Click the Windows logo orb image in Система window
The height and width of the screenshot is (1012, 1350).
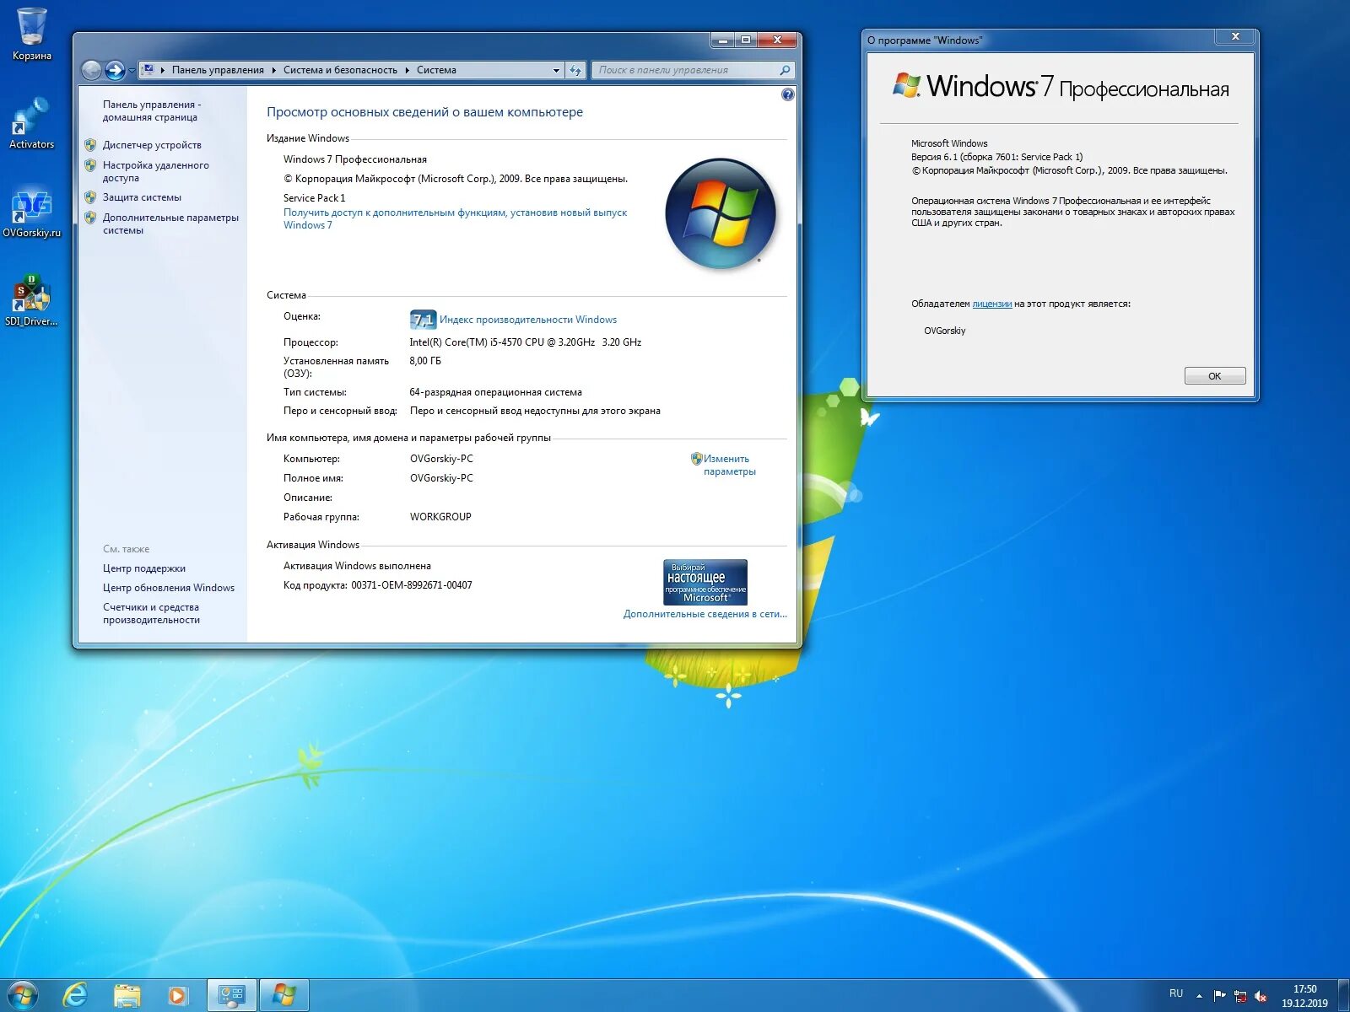[x=721, y=213]
